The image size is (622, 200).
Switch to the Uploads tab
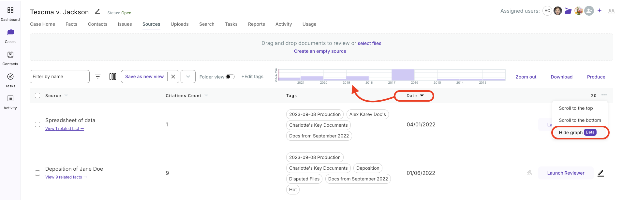click(x=180, y=24)
